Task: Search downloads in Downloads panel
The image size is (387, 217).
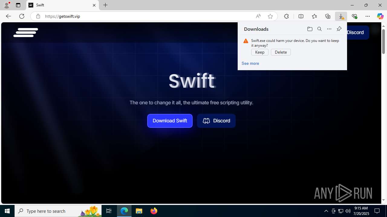Action: 319,29
